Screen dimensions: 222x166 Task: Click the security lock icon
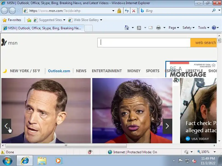click(119, 11)
